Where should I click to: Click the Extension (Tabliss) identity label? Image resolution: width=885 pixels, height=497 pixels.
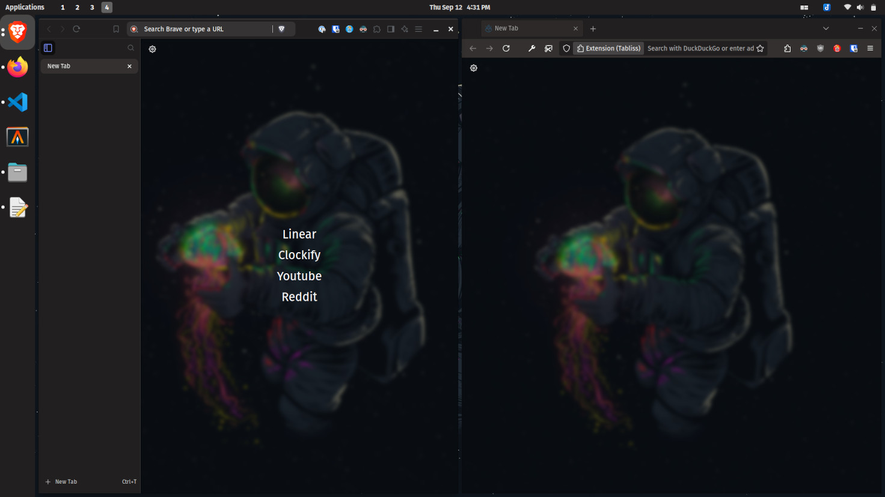(608, 49)
